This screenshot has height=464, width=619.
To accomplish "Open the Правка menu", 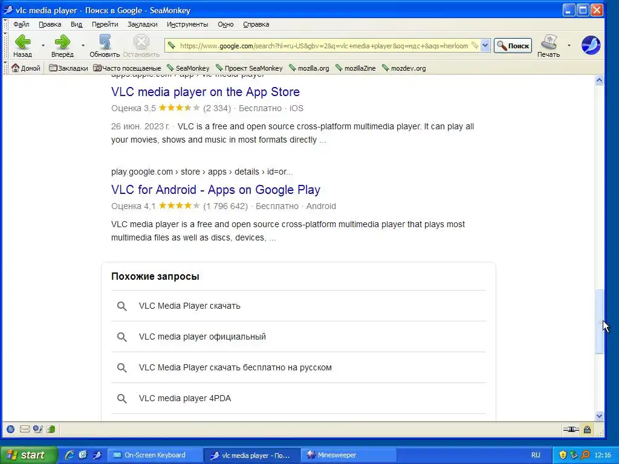I will pyautogui.click(x=50, y=24).
